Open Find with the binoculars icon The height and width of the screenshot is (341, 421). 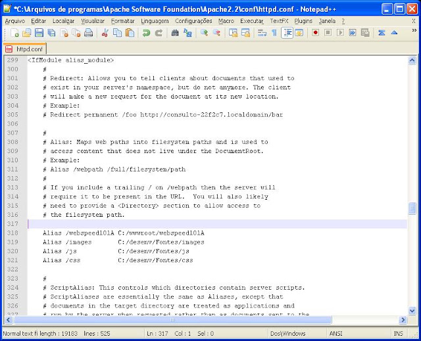pos(175,33)
